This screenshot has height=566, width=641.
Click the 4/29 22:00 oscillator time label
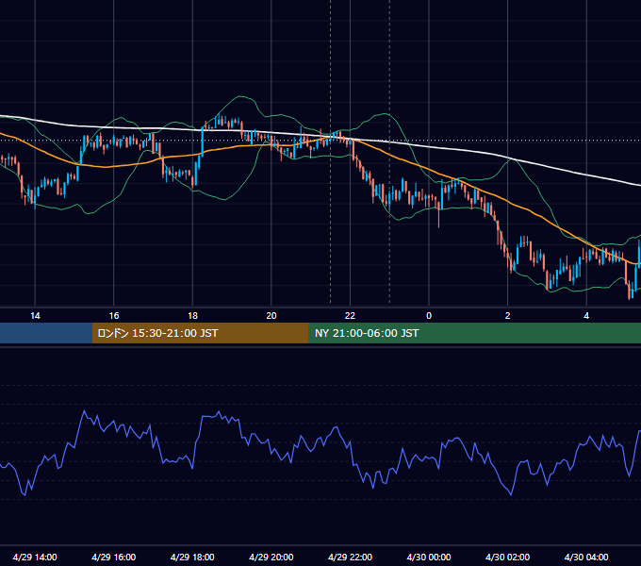tap(350, 557)
